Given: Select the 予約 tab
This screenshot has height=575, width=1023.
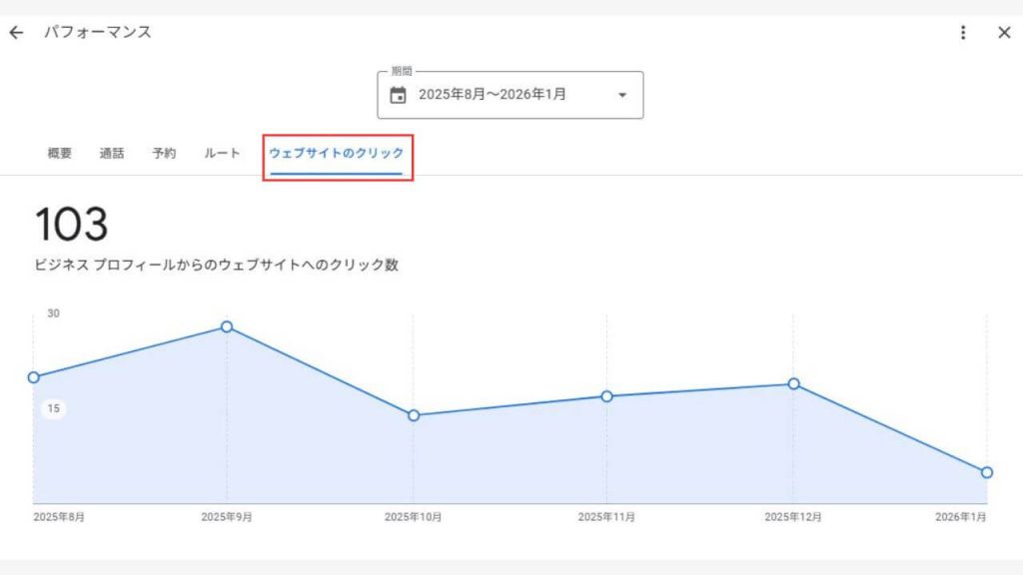Looking at the screenshot, I should click(x=164, y=153).
